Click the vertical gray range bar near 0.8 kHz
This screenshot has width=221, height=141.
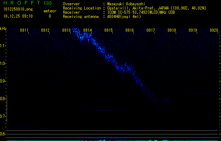coord(7,109)
